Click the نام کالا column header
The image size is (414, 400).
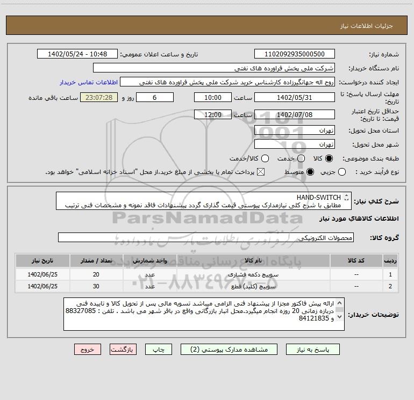253,260
